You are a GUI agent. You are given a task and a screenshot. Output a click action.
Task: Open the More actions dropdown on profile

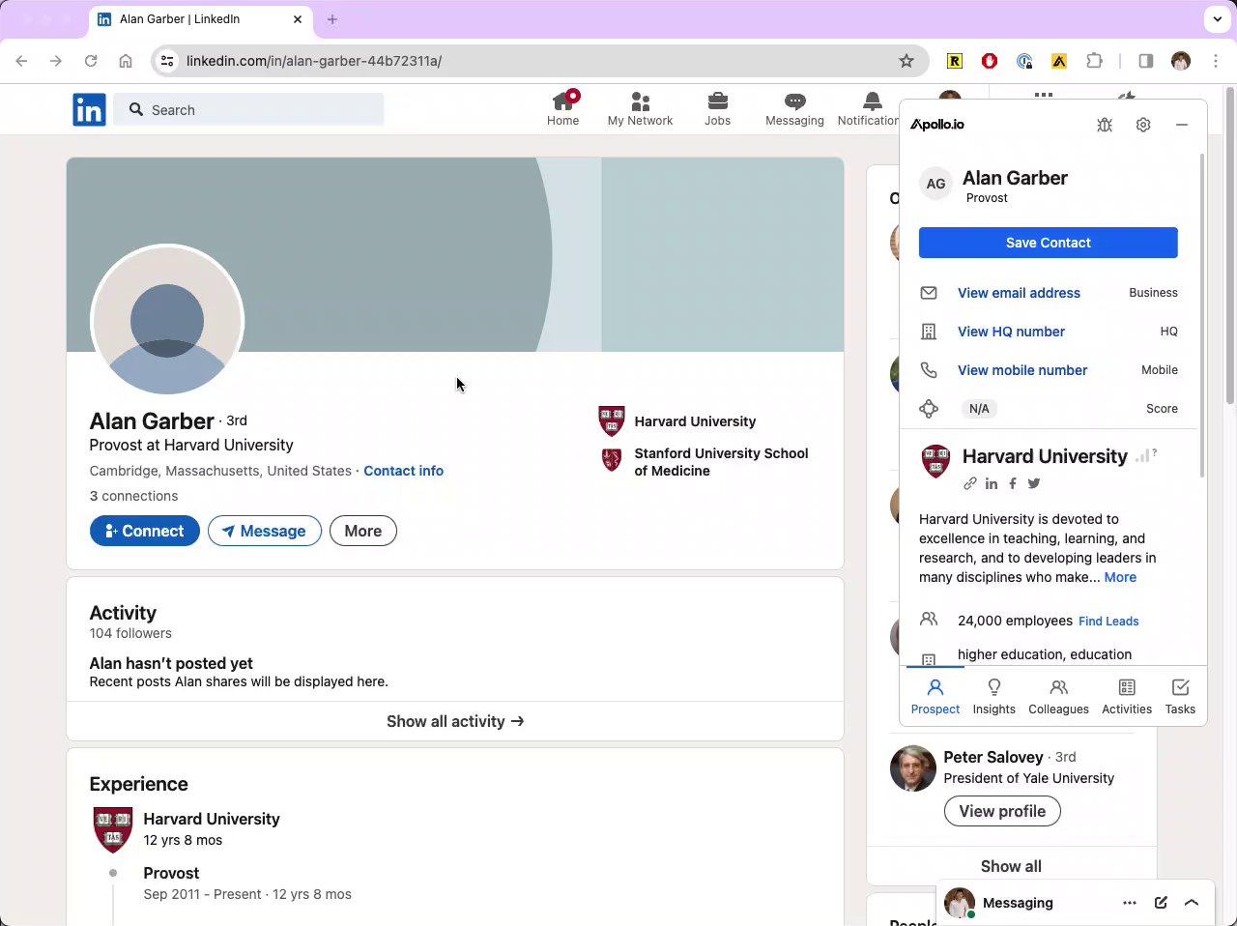click(x=363, y=531)
